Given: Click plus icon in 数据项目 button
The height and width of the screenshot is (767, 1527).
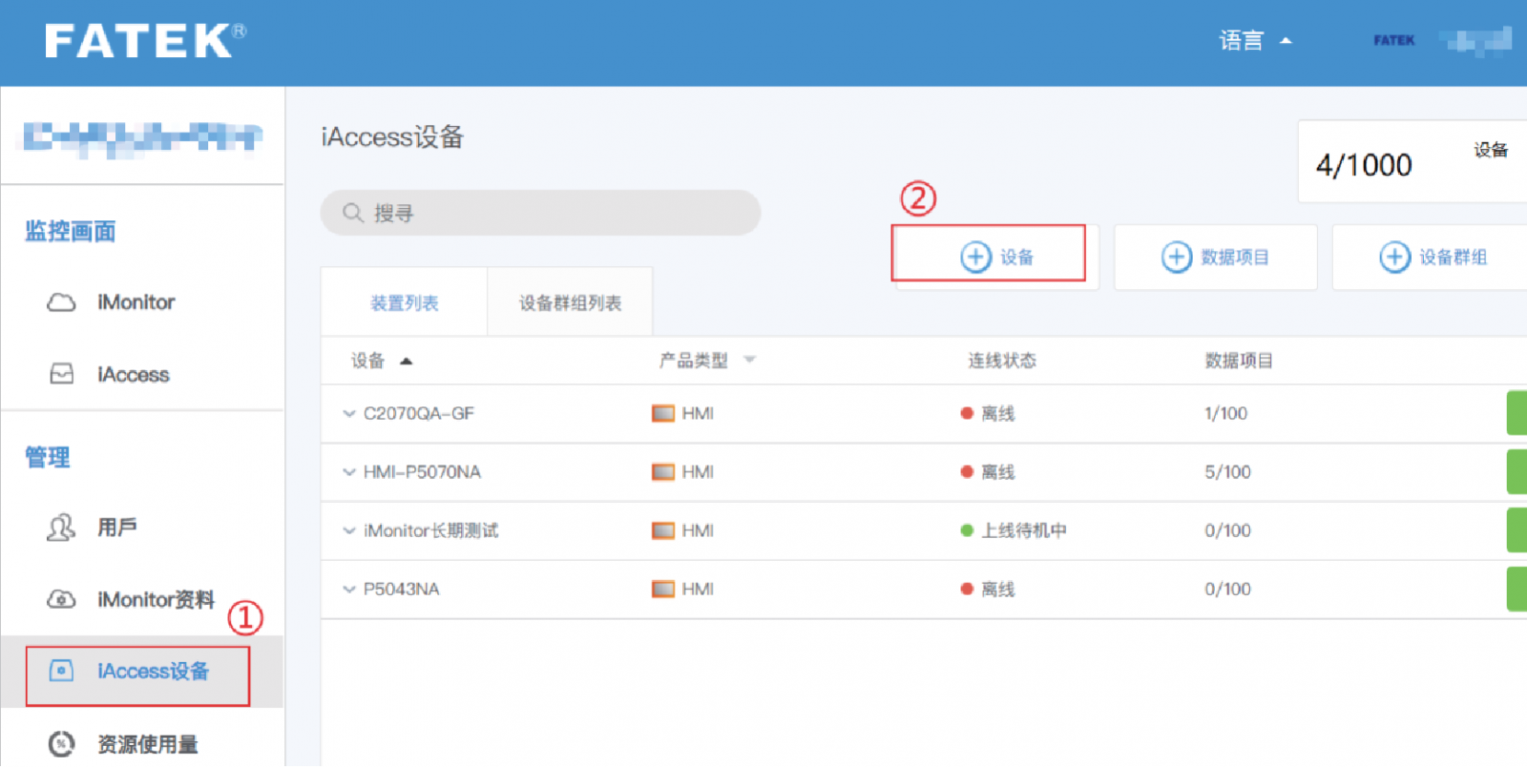Looking at the screenshot, I should (1177, 257).
